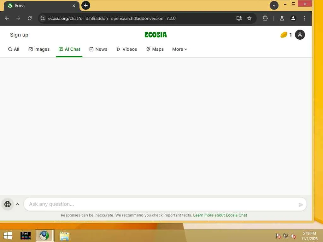Image resolution: width=323 pixels, height=242 pixels.
Task: Switch to the All search tab
Action: click(x=14, y=49)
